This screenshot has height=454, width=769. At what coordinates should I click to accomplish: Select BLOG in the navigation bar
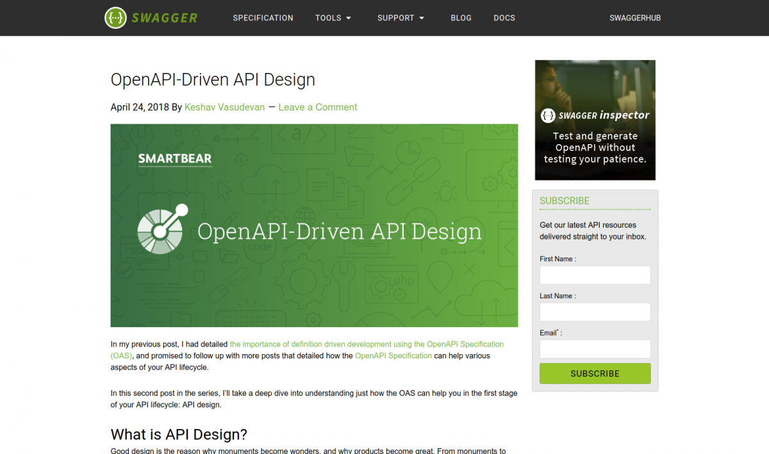coord(461,18)
